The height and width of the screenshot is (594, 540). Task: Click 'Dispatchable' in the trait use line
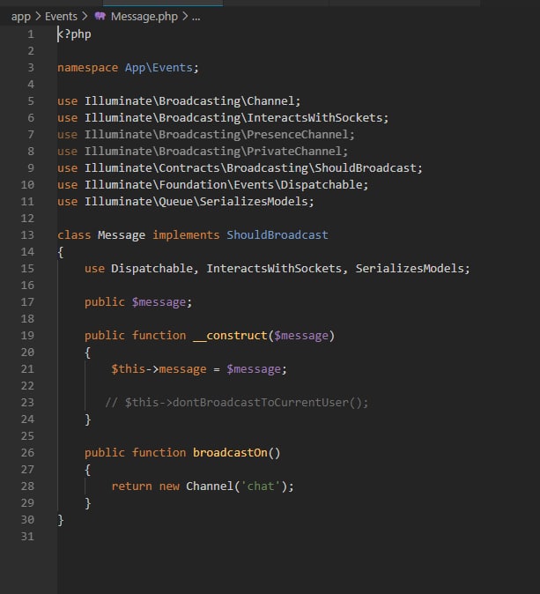tap(152, 269)
